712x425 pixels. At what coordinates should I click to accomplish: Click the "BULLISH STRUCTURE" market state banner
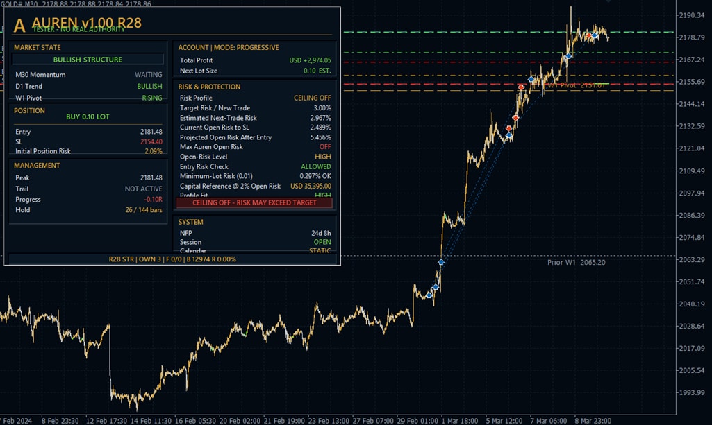(x=88, y=60)
